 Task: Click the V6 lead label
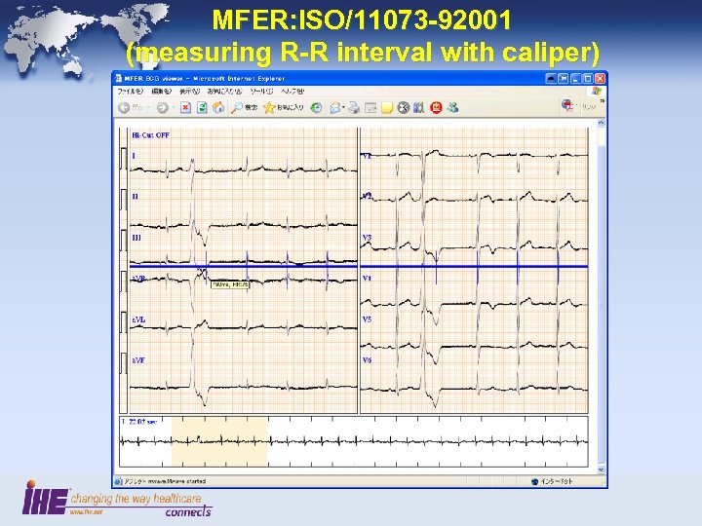[x=368, y=360]
